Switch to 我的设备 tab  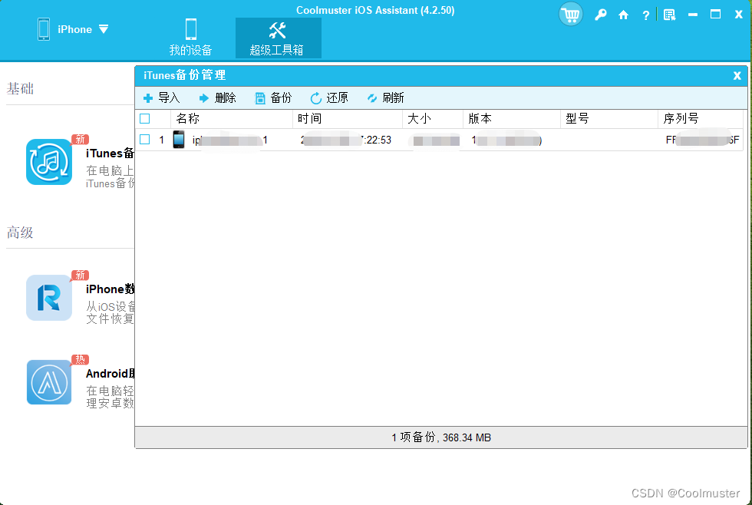click(x=190, y=38)
